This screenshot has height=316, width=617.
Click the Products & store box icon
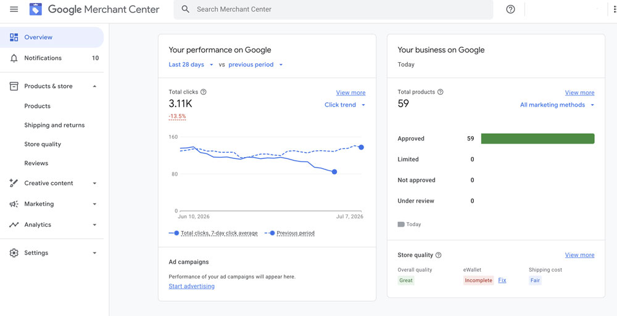tap(14, 86)
